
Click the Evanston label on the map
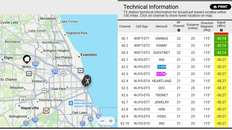coord(88,55)
